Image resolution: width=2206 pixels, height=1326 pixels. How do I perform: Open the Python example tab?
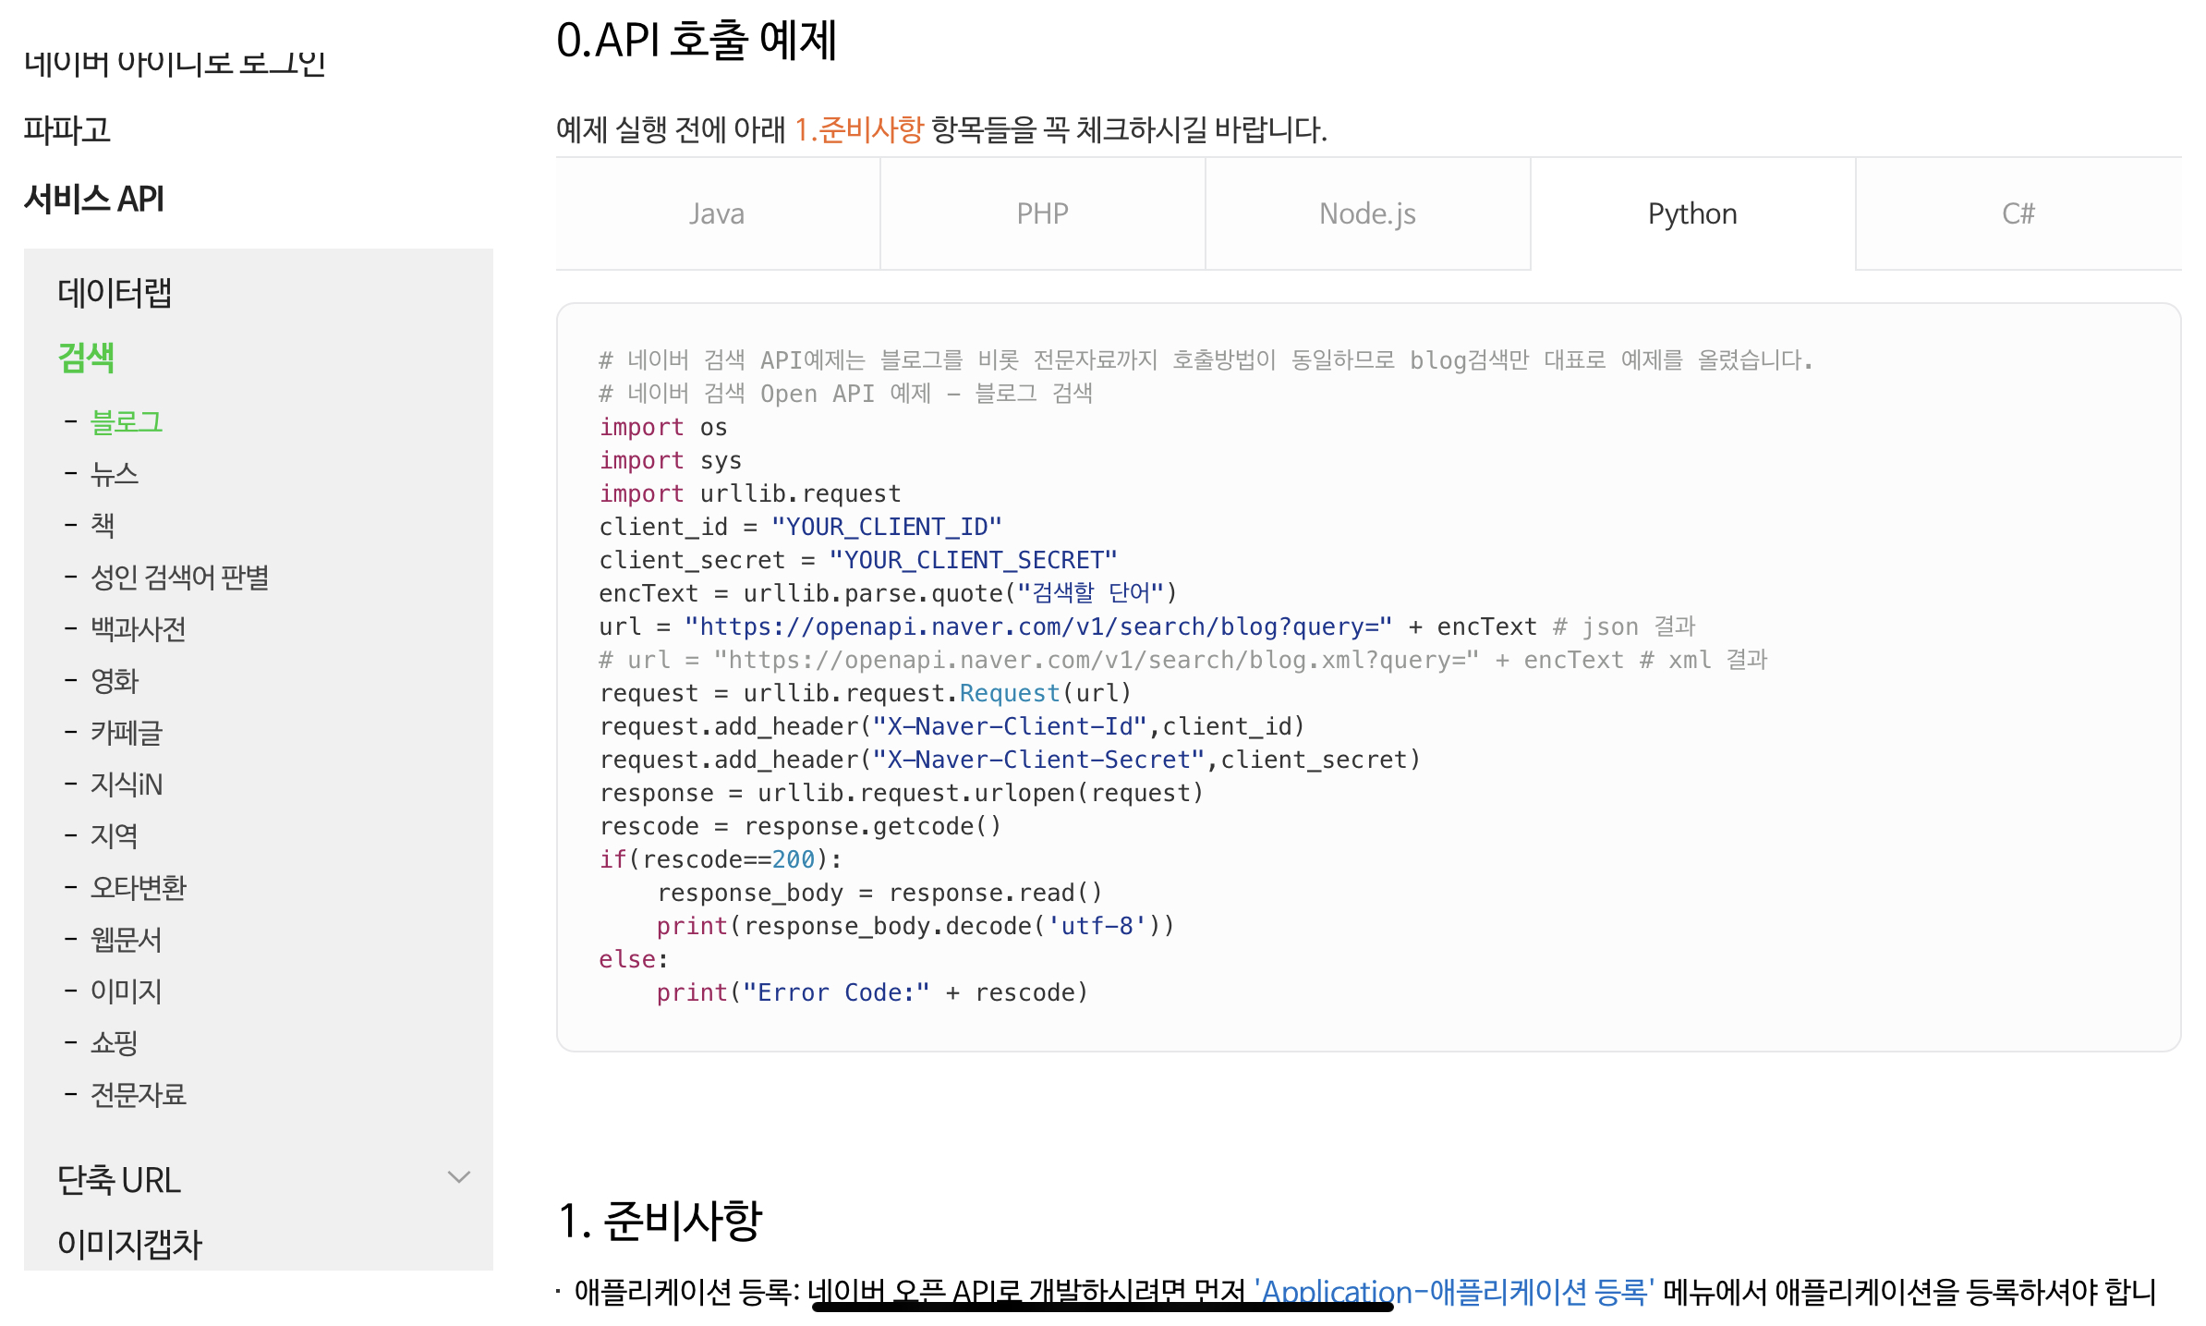pyautogui.click(x=1692, y=213)
